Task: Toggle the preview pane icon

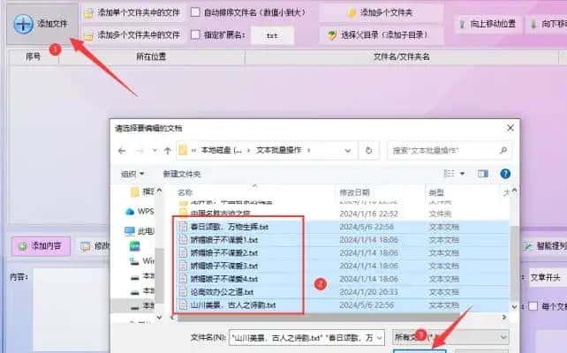Action: [483, 174]
